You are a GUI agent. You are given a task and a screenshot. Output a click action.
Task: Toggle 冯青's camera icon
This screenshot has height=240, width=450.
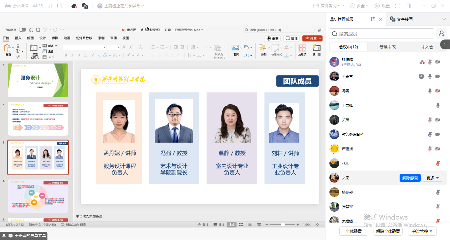[437, 91]
